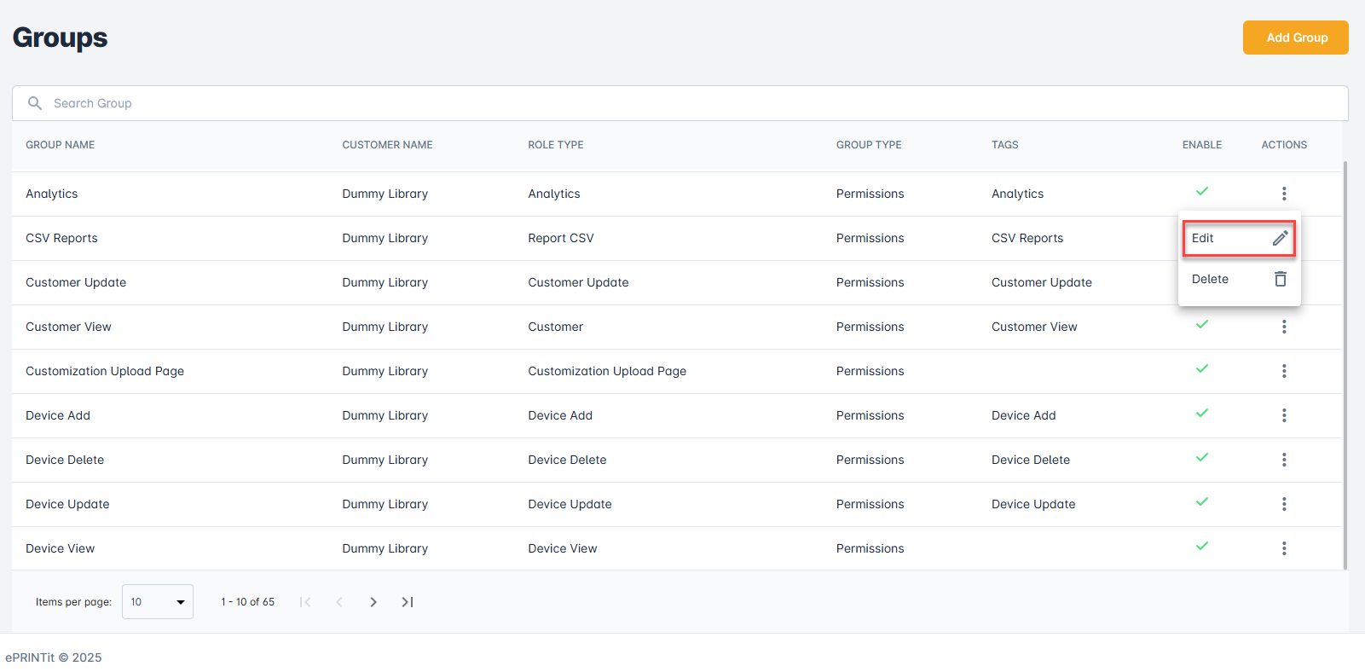This screenshot has width=1365, height=672.
Task: Toggle enable checkmark for Analytics group
Action: click(1202, 191)
